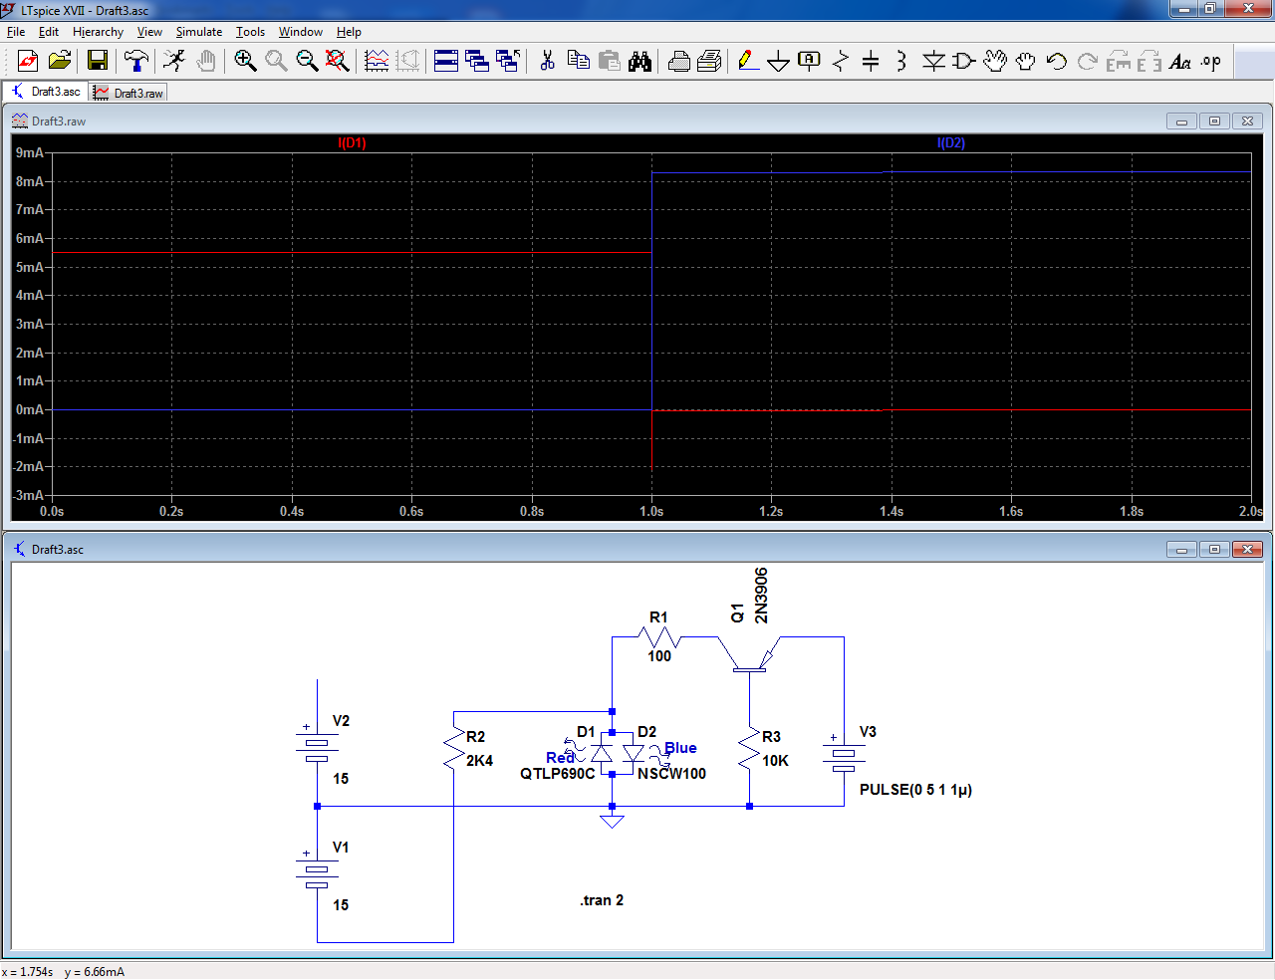
Task: Click the New Schematic toolbar icon
Action: tap(28, 61)
